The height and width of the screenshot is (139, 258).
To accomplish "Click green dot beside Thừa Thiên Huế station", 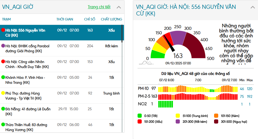I will coord(3,125).
